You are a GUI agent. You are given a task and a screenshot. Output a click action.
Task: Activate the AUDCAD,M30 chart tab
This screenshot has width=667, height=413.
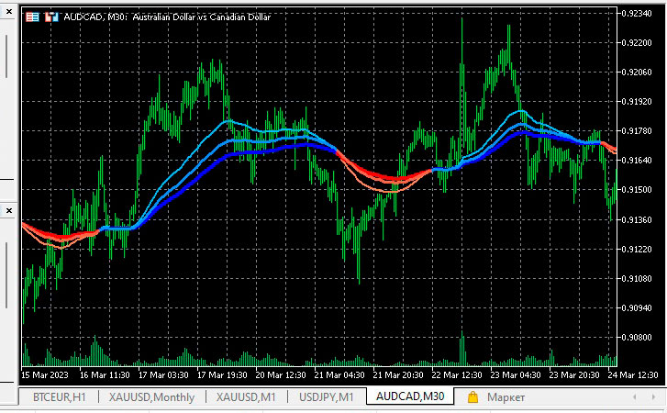point(410,397)
